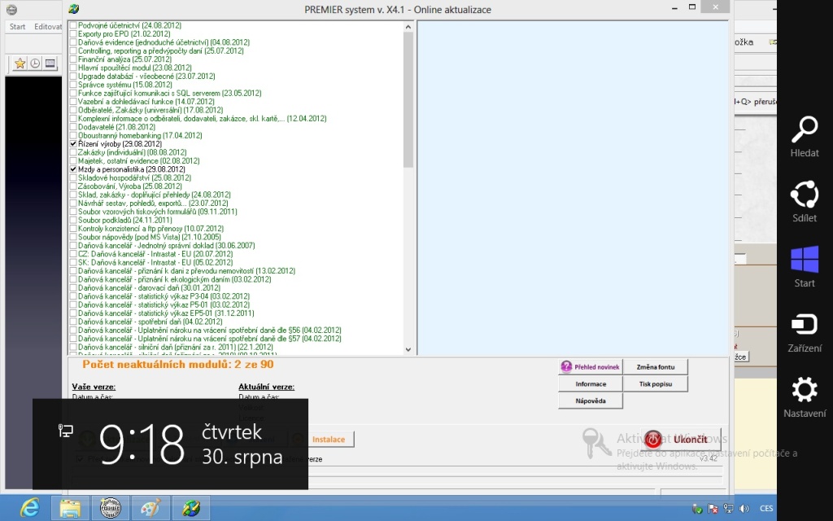This screenshot has height=521, width=833.
Task: Select SK: Daňová kancelář - Intrastat row
Action: pyautogui.click(x=155, y=263)
